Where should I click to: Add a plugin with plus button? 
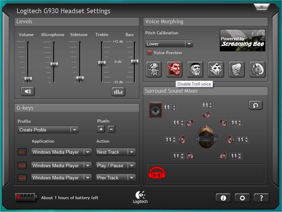[101, 129]
